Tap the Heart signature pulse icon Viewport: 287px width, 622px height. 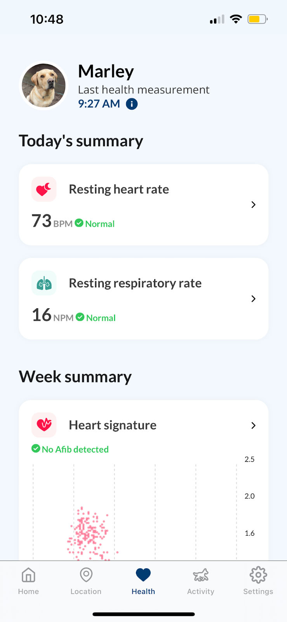coord(44,425)
